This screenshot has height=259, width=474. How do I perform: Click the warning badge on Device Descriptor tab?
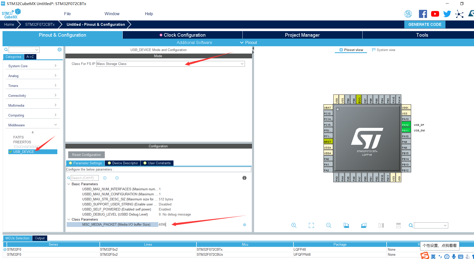coord(109,163)
